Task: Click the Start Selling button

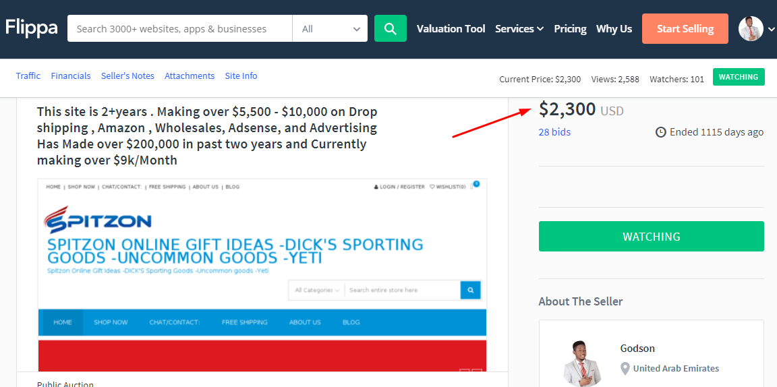Action: pos(685,29)
